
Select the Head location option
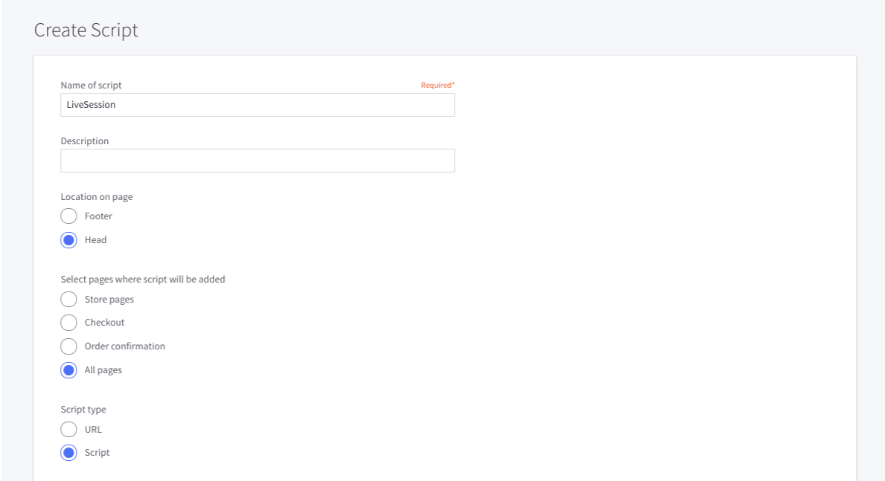(68, 239)
